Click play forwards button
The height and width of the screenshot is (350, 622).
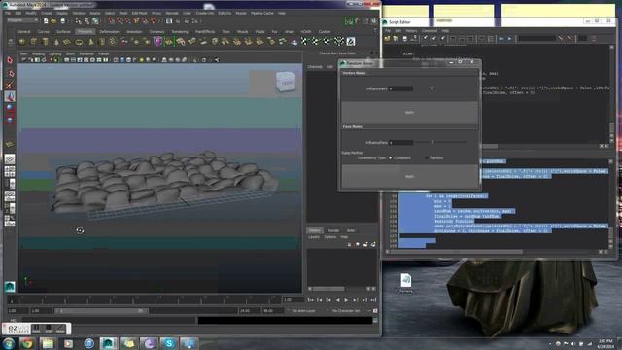(x=346, y=300)
